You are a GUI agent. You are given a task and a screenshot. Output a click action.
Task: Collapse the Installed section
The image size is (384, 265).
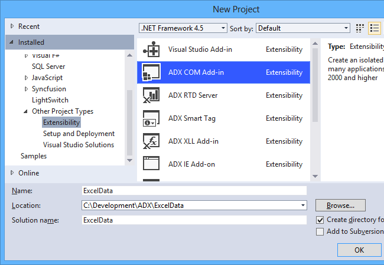point(11,42)
